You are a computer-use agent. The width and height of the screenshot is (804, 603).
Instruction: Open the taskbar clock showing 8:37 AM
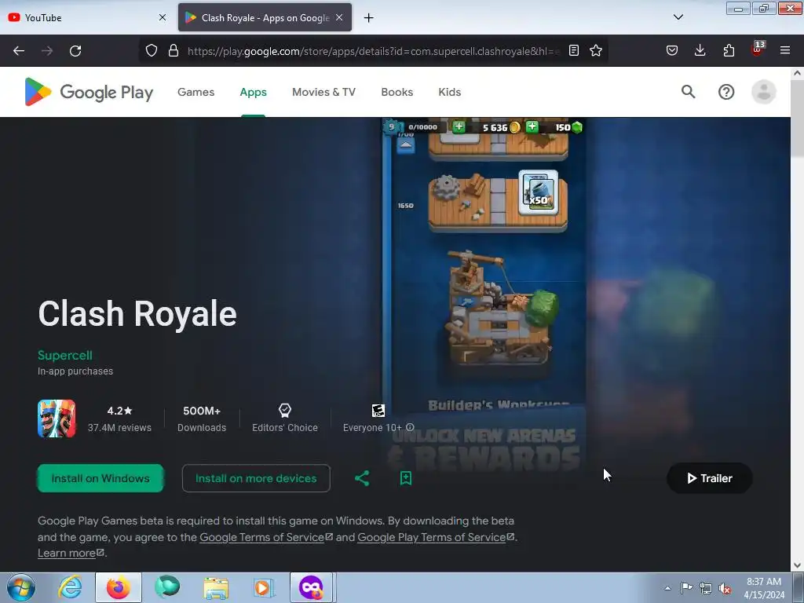(x=764, y=588)
